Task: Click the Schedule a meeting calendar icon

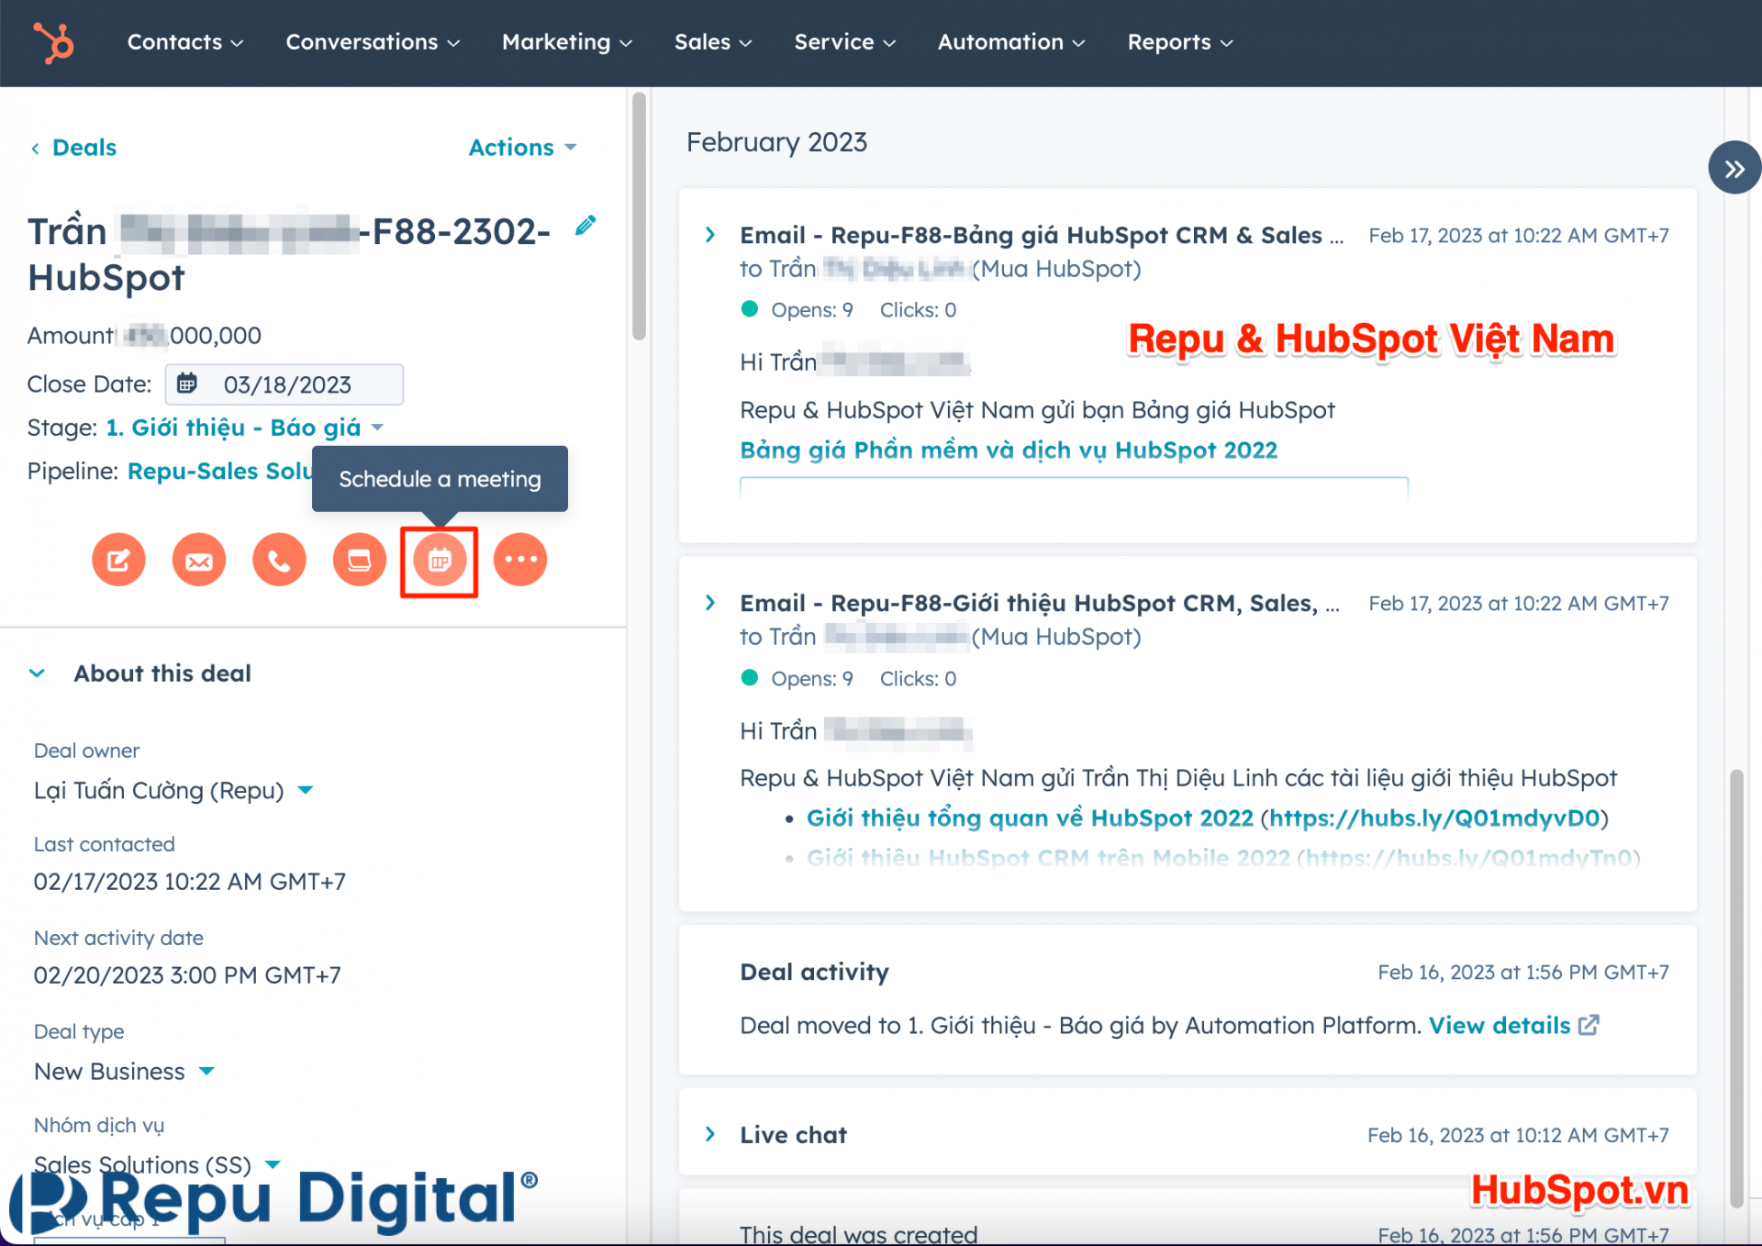Action: (x=440, y=559)
